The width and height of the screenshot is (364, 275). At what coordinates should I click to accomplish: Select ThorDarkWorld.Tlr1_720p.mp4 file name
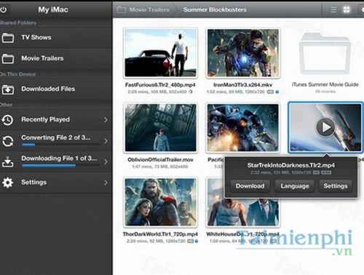160,234
